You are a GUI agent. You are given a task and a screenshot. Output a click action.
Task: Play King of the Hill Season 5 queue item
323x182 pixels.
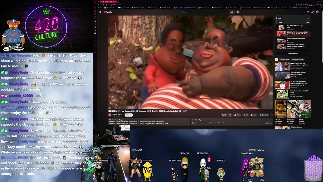point(293,27)
